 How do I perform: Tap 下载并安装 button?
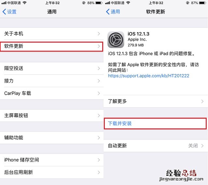click(155, 124)
